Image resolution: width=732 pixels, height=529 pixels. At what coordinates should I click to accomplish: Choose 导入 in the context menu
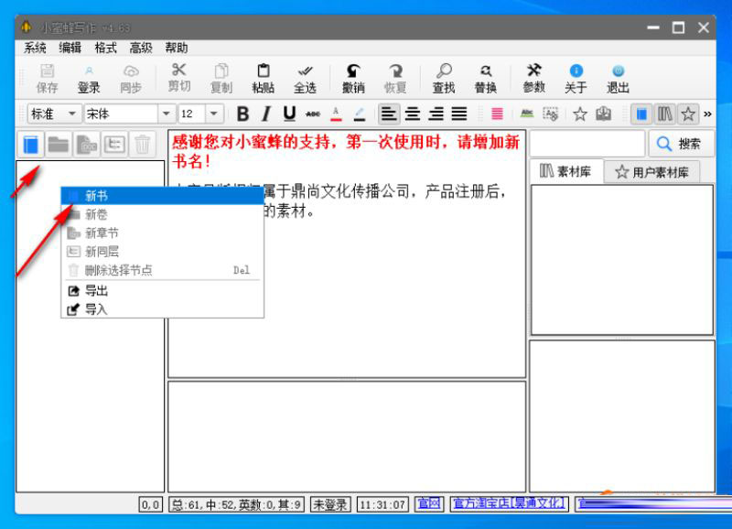(163, 309)
